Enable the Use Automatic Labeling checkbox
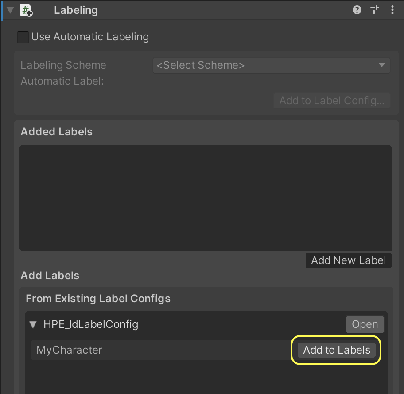404x394 pixels. [23, 37]
